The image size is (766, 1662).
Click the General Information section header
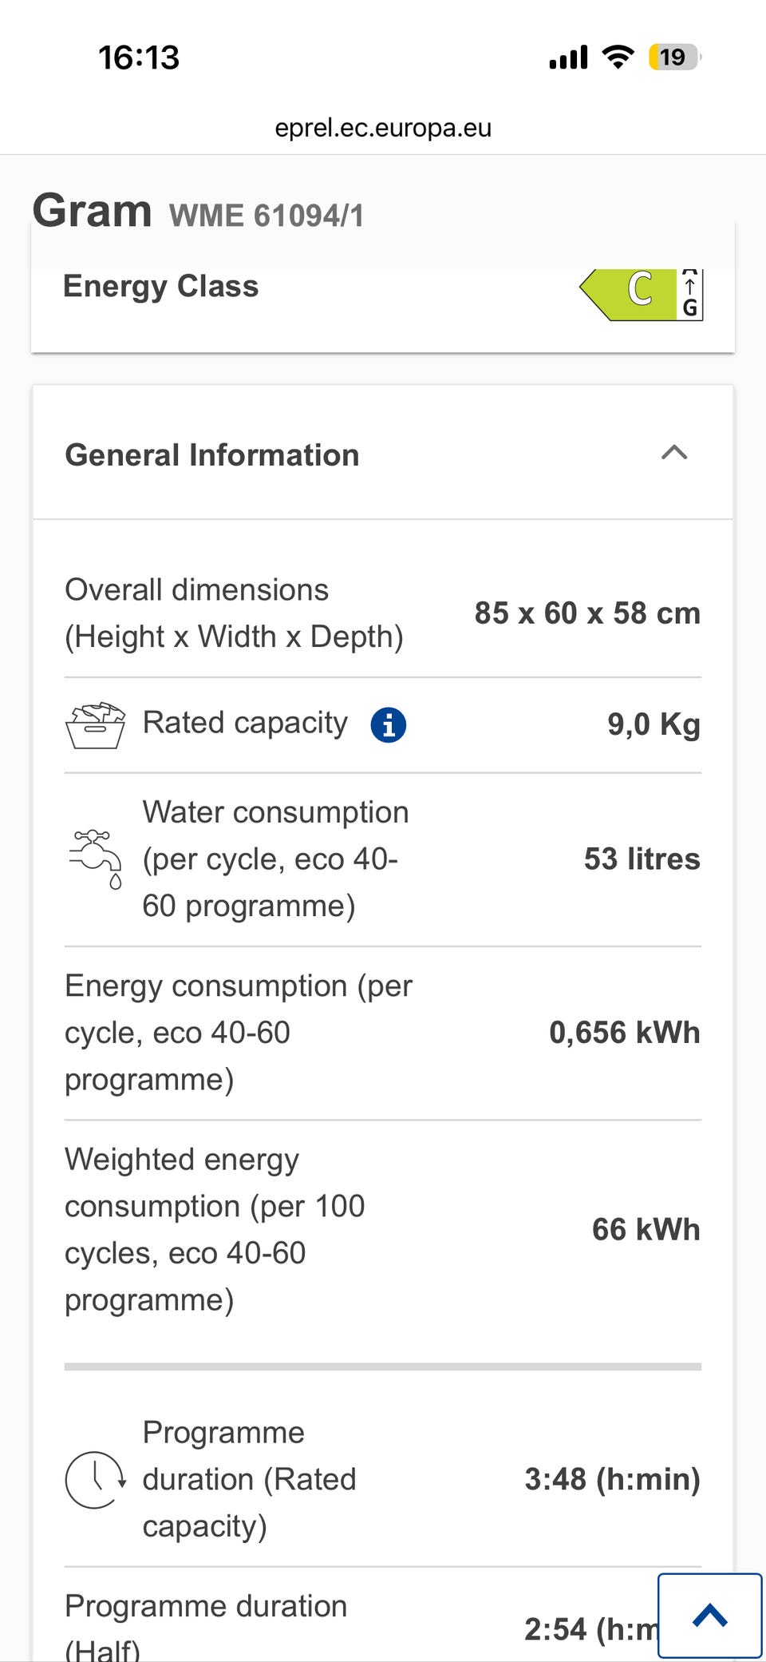point(212,455)
